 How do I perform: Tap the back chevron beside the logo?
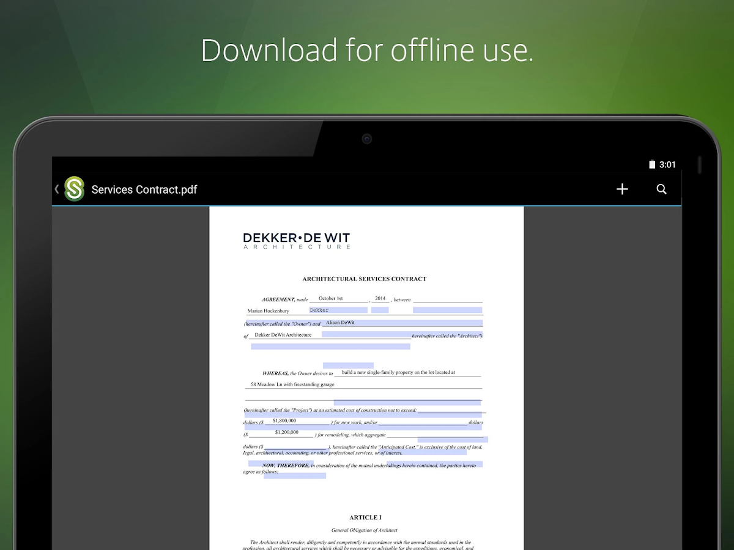(57, 189)
